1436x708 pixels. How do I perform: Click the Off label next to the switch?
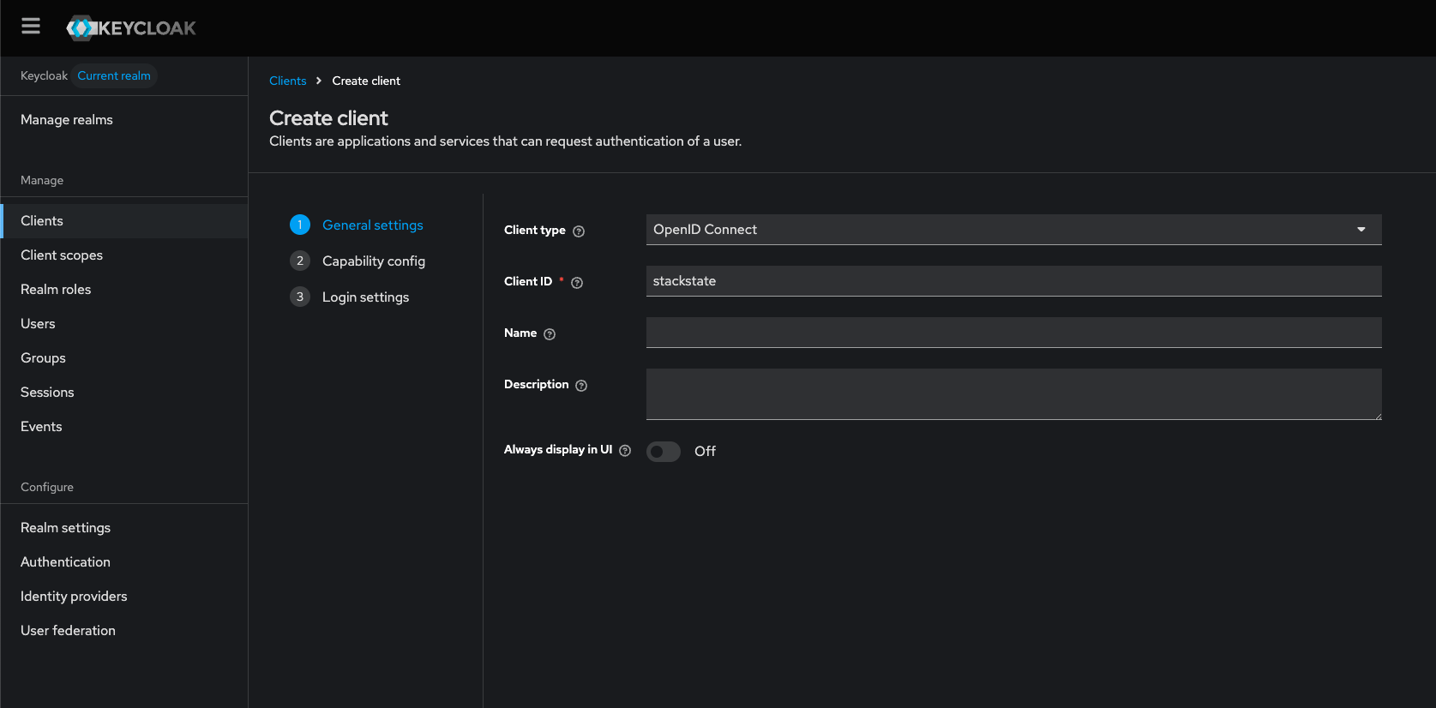(x=705, y=451)
